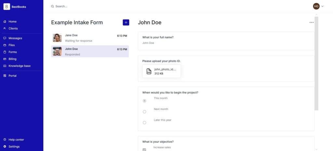
Task: Click the "Next month" option label
Action: click(x=161, y=109)
